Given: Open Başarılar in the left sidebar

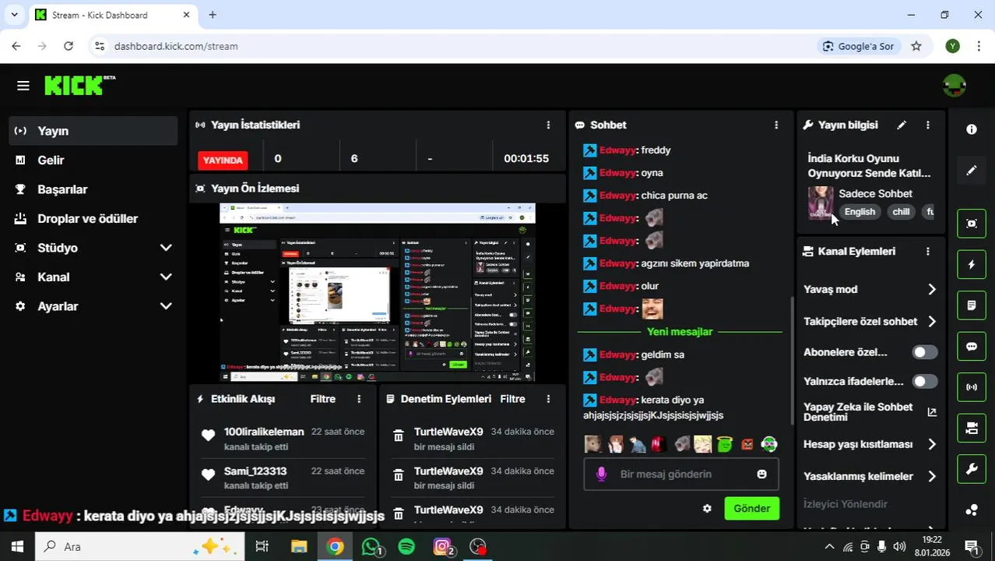Looking at the screenshot, I should tap(93, 189).
